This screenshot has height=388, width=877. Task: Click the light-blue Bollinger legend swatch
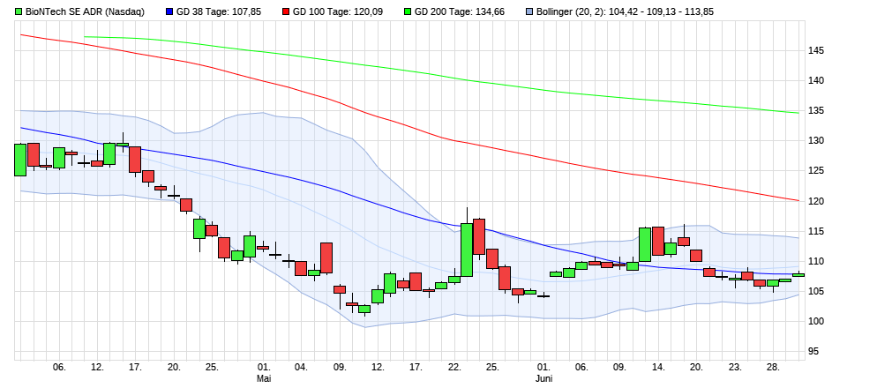[x=528, y=11]
